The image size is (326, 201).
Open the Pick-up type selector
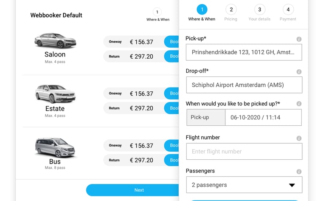(x=206, y=117)
